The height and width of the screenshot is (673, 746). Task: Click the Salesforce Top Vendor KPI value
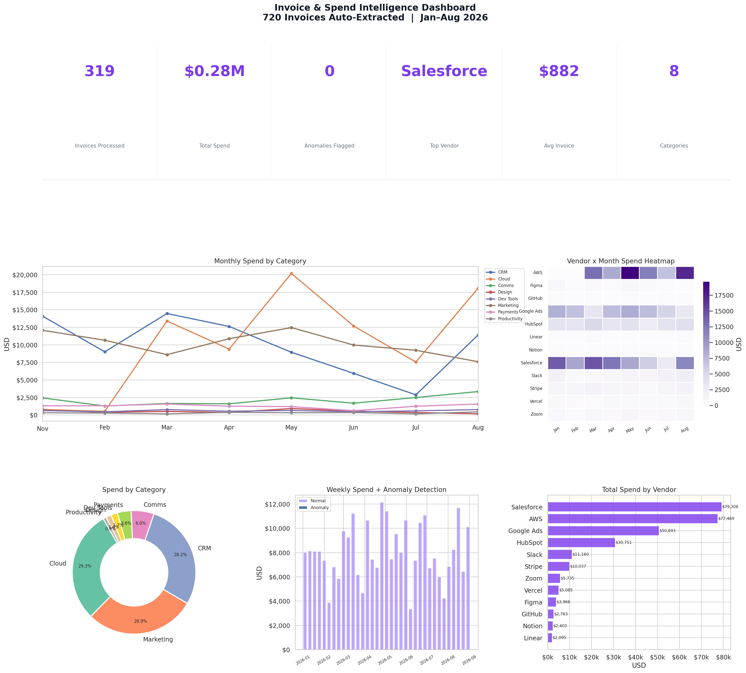point(444,71)
